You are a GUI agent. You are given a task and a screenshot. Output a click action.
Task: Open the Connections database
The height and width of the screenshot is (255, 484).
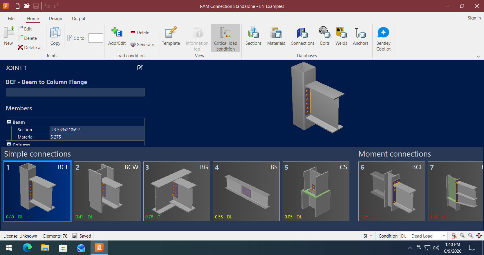pos(302,36)
